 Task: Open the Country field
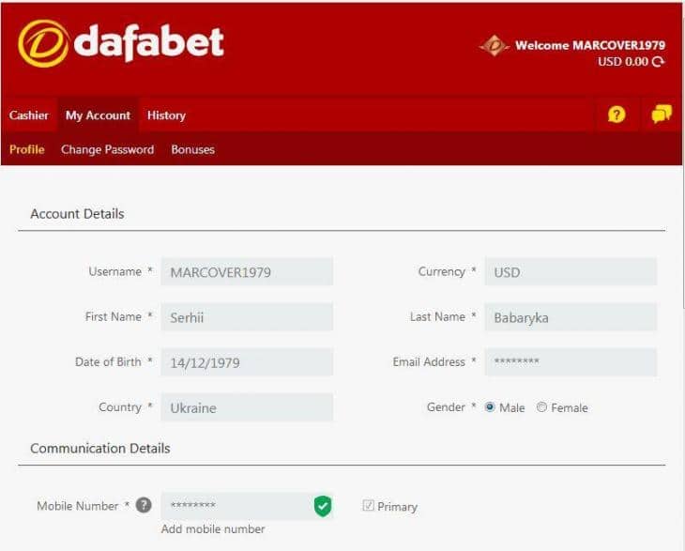point(247,407)
